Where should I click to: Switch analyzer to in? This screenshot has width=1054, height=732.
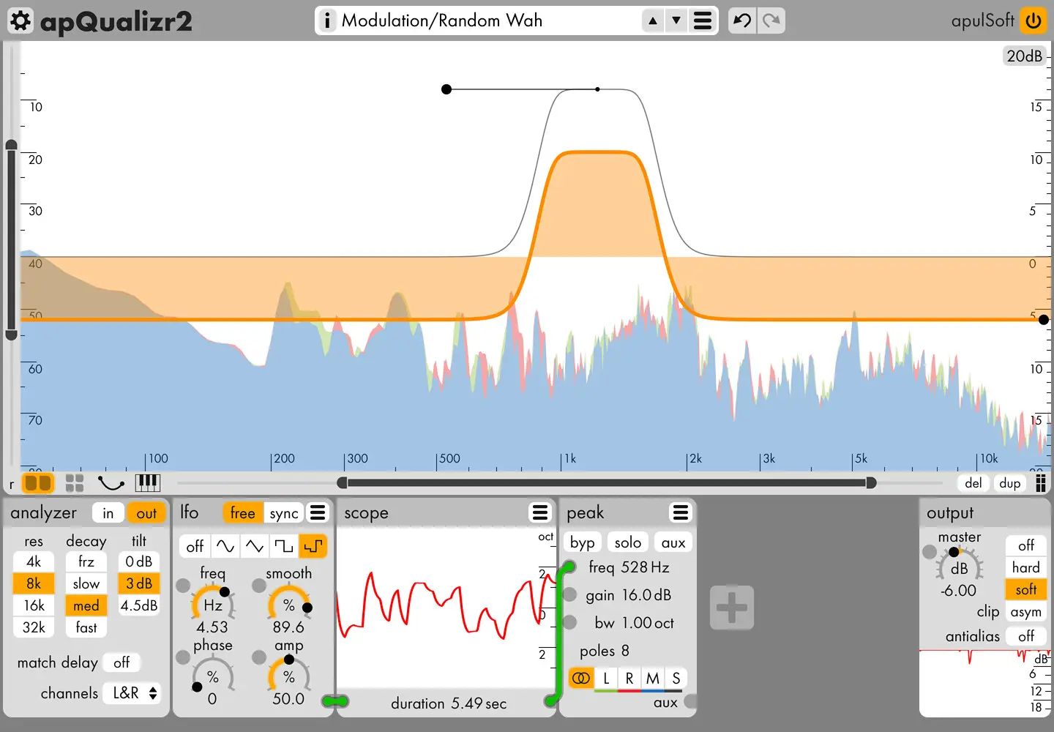(x=108, y=513)
